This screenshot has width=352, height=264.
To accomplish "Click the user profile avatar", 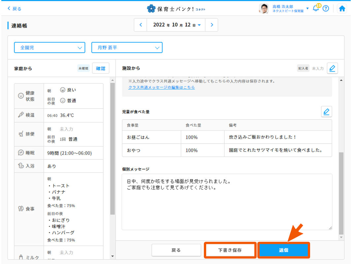I will click(264, 9).
